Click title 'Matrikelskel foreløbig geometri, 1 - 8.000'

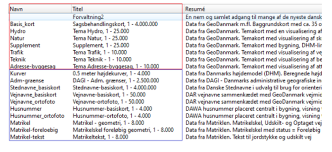coord(123,130)
